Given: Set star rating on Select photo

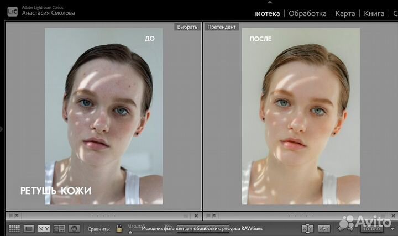Looking at the screenshot, I should point(103,216).
